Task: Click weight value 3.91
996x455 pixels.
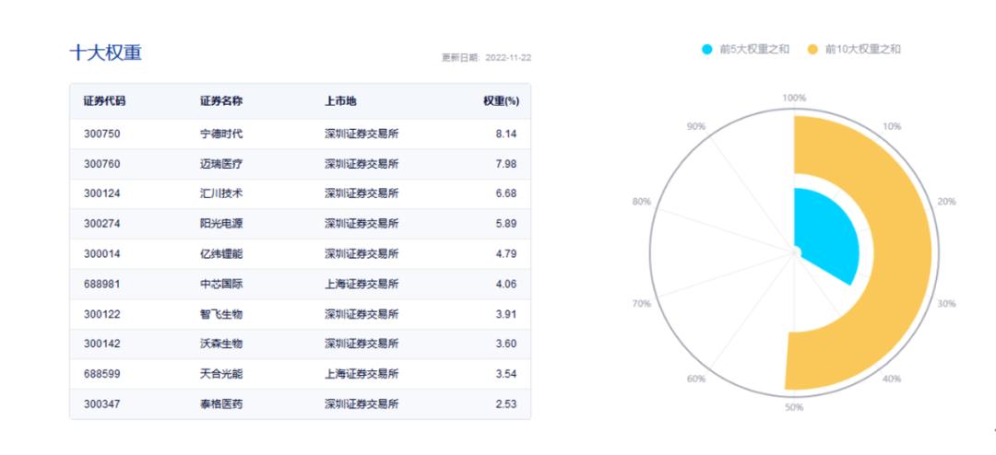Action: 506,313
